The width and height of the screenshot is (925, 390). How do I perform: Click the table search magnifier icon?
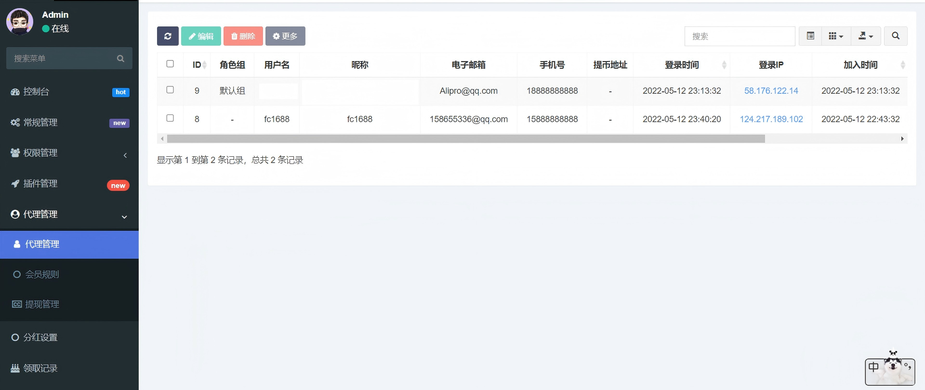click(x=896, y=36)
